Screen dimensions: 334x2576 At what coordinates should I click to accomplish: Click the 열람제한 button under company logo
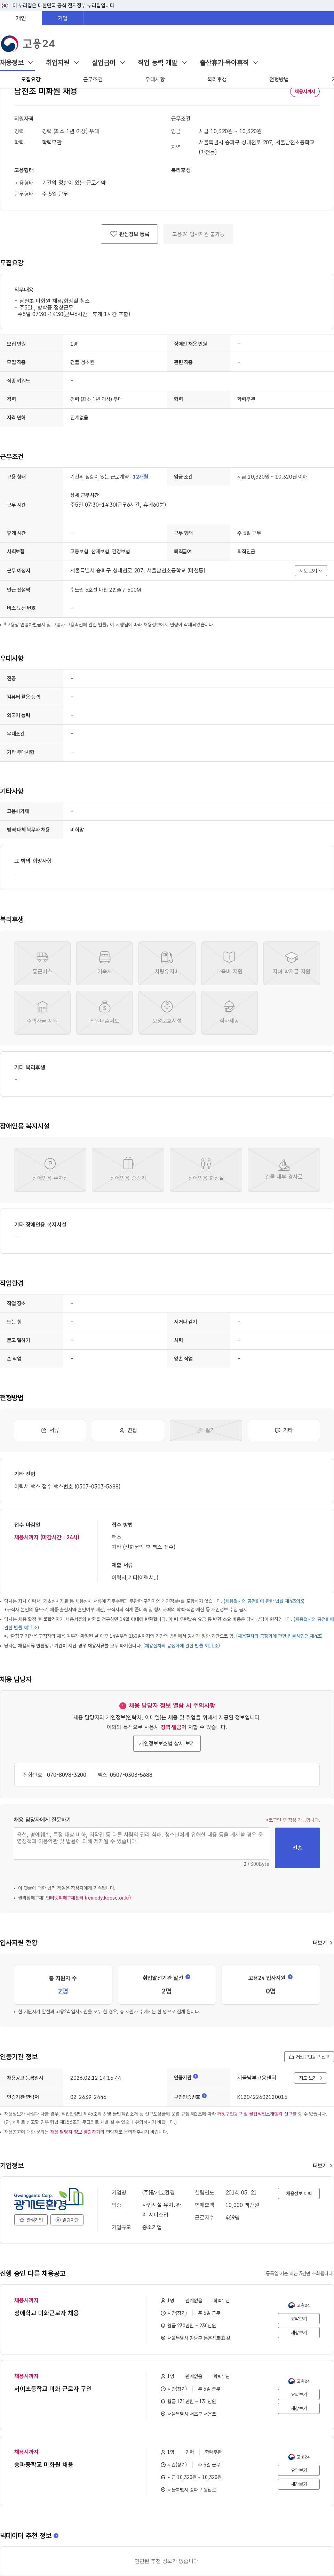(x=67, y=2220)
